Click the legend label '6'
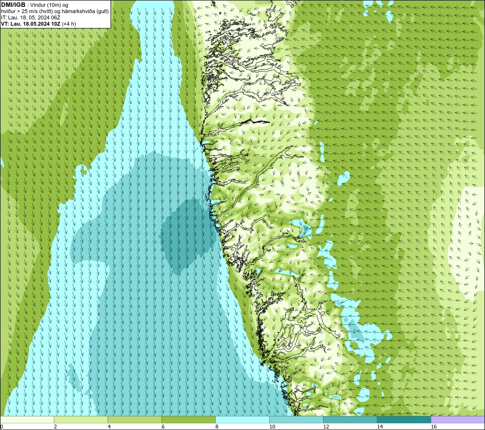 (162, 427)
